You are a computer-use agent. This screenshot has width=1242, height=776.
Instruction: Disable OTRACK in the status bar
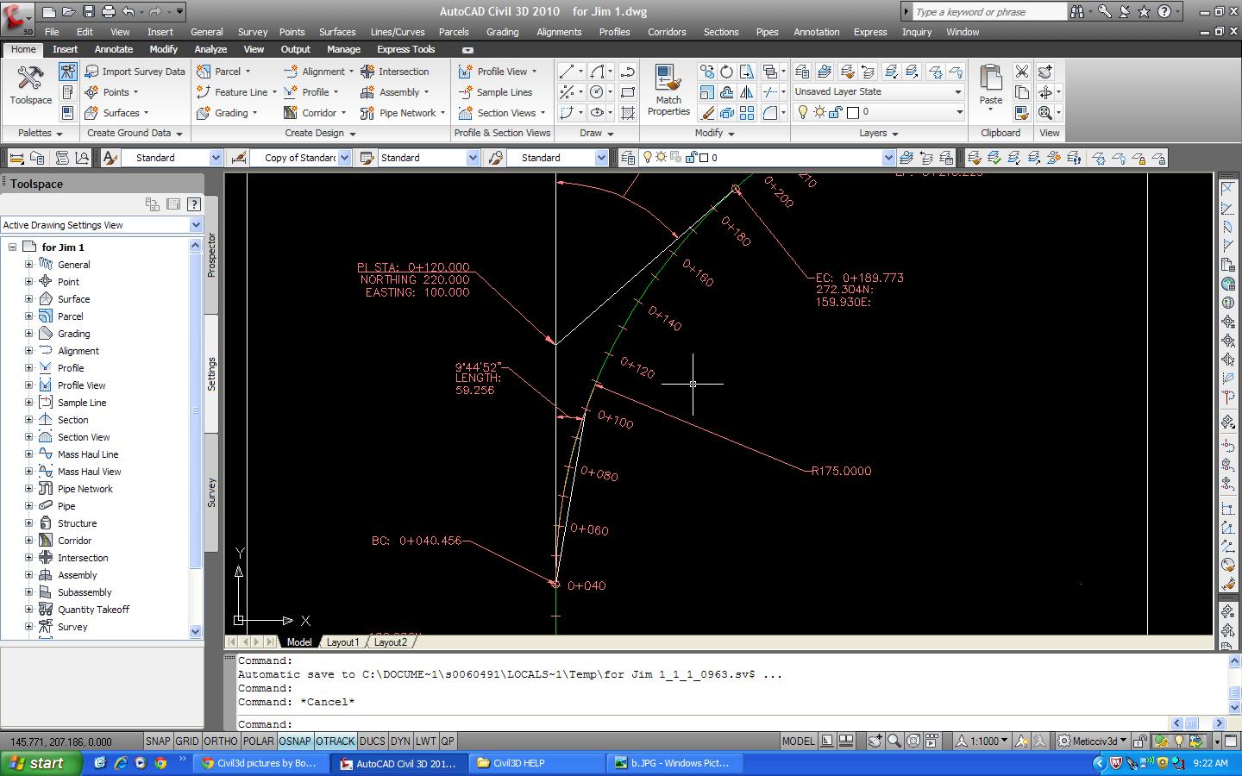(336, 741)
